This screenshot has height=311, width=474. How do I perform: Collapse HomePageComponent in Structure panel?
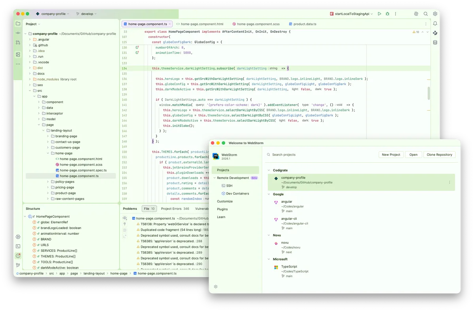[x=25, y=217]
